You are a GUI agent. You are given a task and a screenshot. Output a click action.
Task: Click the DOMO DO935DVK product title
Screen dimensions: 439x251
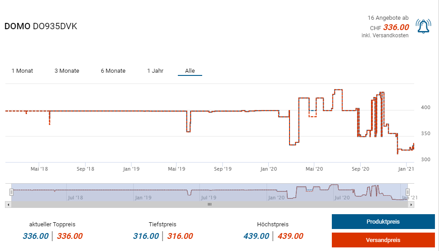pos(41,26)
